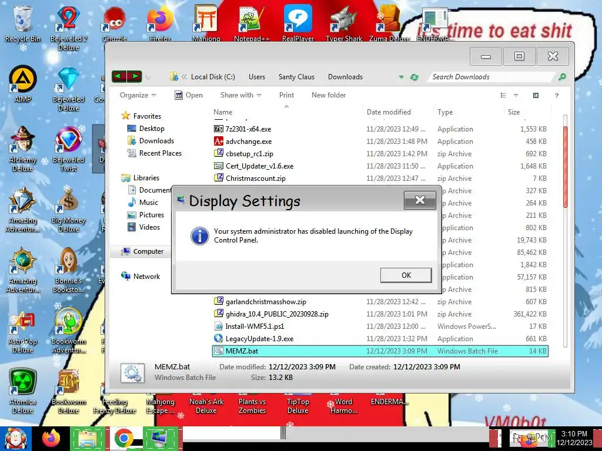602x451 pixels.
Task: Select Desktop under Favorites
Action: coord(146,129)
